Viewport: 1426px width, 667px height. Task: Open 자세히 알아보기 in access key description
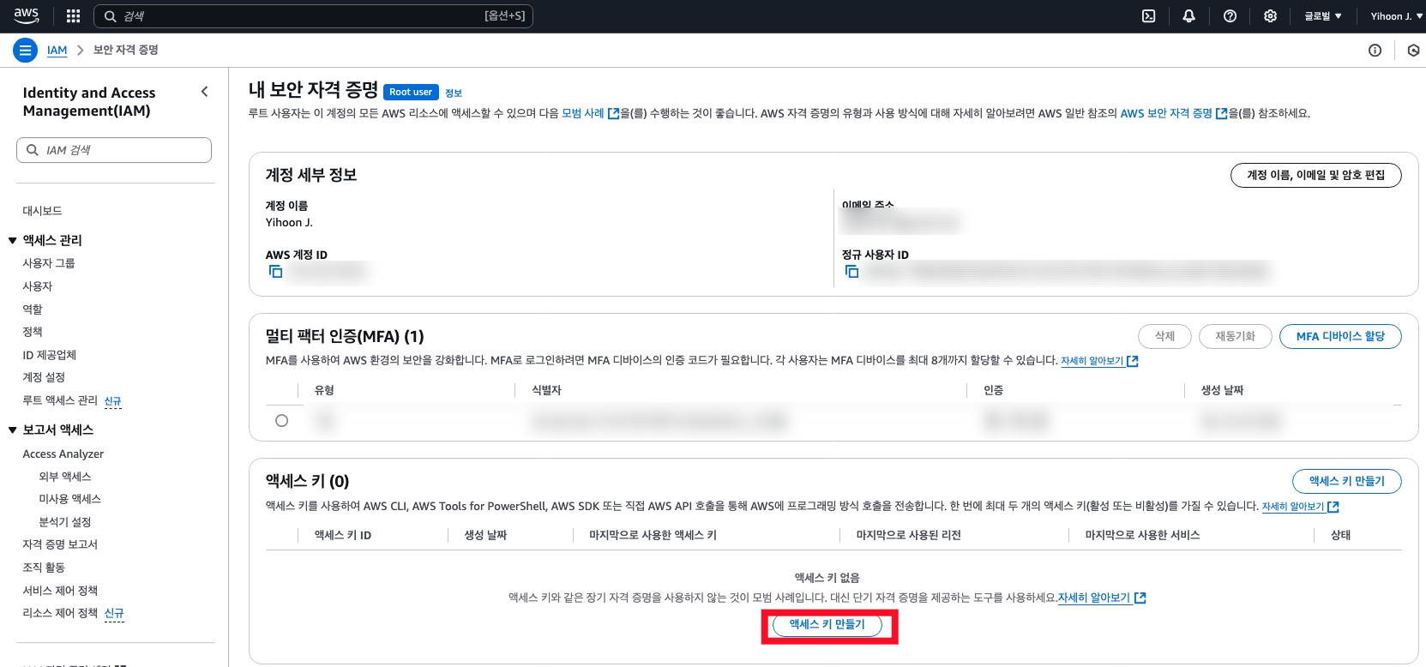[1300, 507]
